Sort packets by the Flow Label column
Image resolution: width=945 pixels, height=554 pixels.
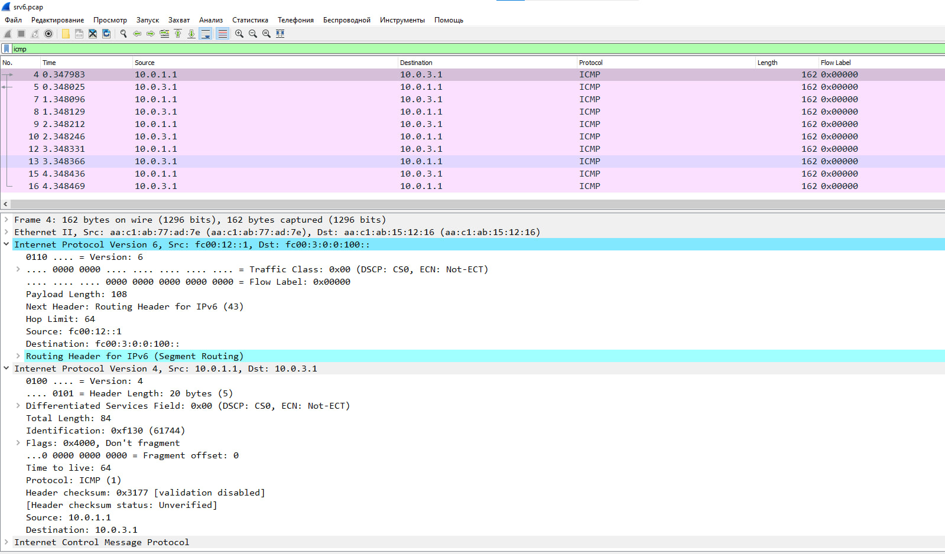coord(881,63)
